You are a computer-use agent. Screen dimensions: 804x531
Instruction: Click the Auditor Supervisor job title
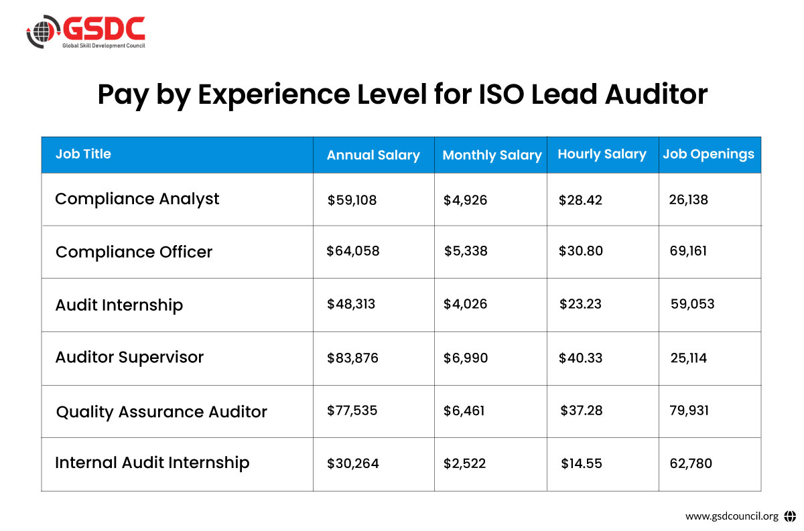[x=129, y=357]
